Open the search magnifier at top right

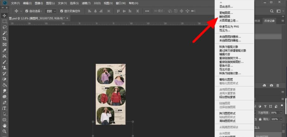click(272, 11)
